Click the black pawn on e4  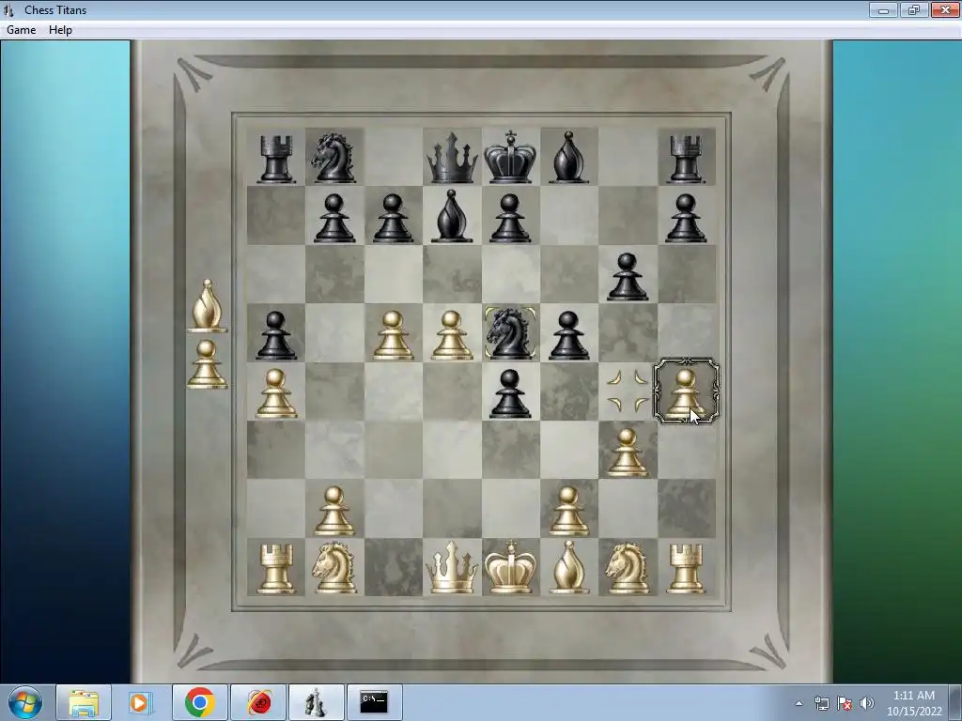510,394
